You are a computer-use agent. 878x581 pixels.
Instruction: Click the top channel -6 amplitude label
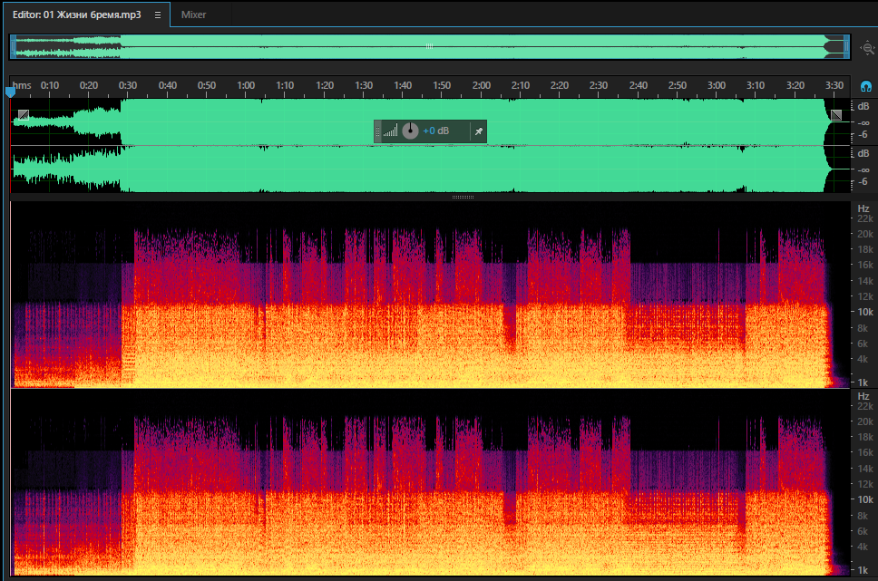[x=863, y=135]
